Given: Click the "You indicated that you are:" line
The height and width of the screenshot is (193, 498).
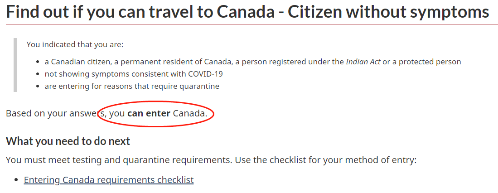Looking at the screenshot, I should point(75,44).
